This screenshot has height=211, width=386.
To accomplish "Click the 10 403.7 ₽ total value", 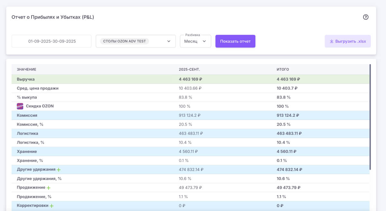I will pyautogui.click(x=287, y=88).
